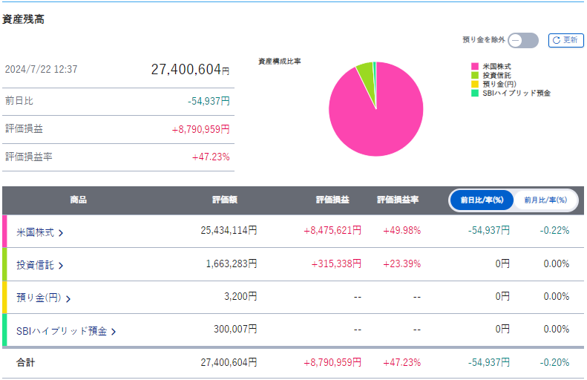The height and width of the screenshot is (380, 587).
Task: Click the green color bar beside the 投資信託 row
Action: 4,264
